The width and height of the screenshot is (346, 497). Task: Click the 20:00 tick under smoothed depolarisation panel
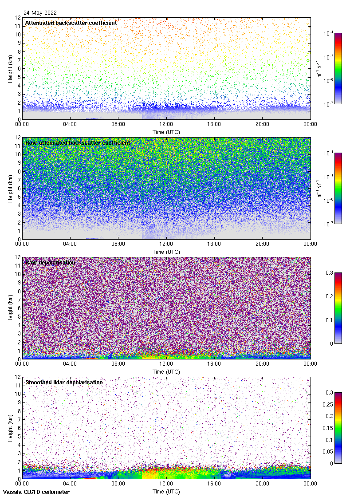(263, 484)
